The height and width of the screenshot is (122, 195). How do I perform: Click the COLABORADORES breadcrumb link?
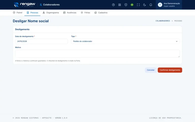(163, 21)
